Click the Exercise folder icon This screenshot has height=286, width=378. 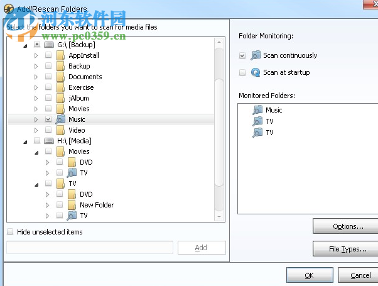(x=60, y=87)
